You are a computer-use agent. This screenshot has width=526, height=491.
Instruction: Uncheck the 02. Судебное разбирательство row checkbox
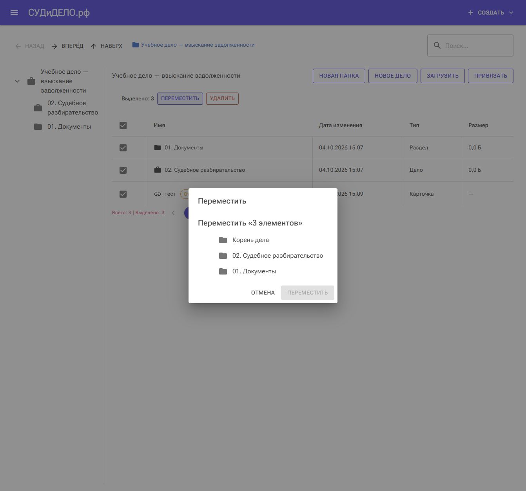pos(123,170)
